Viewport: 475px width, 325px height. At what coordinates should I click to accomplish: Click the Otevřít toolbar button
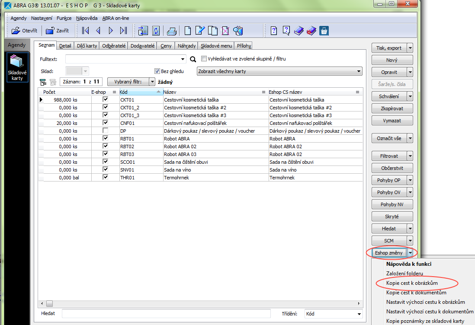pyautogui.click(x=24, y=31)
